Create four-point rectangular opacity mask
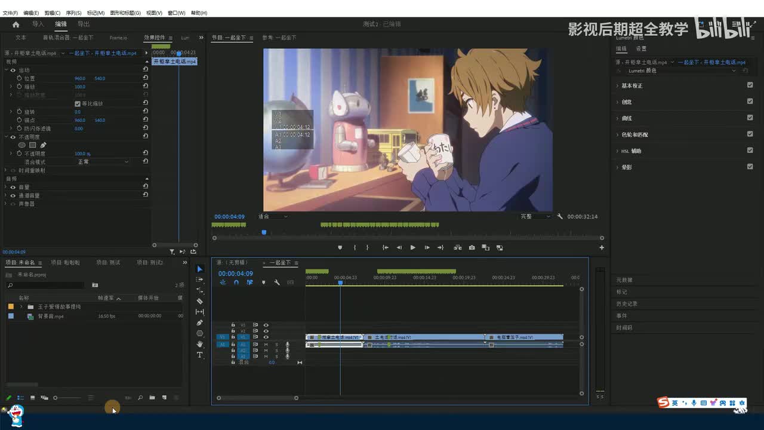 tap(33, 145)
